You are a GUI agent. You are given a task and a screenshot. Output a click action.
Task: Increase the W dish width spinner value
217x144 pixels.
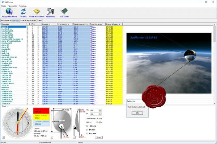coord(100,110)
